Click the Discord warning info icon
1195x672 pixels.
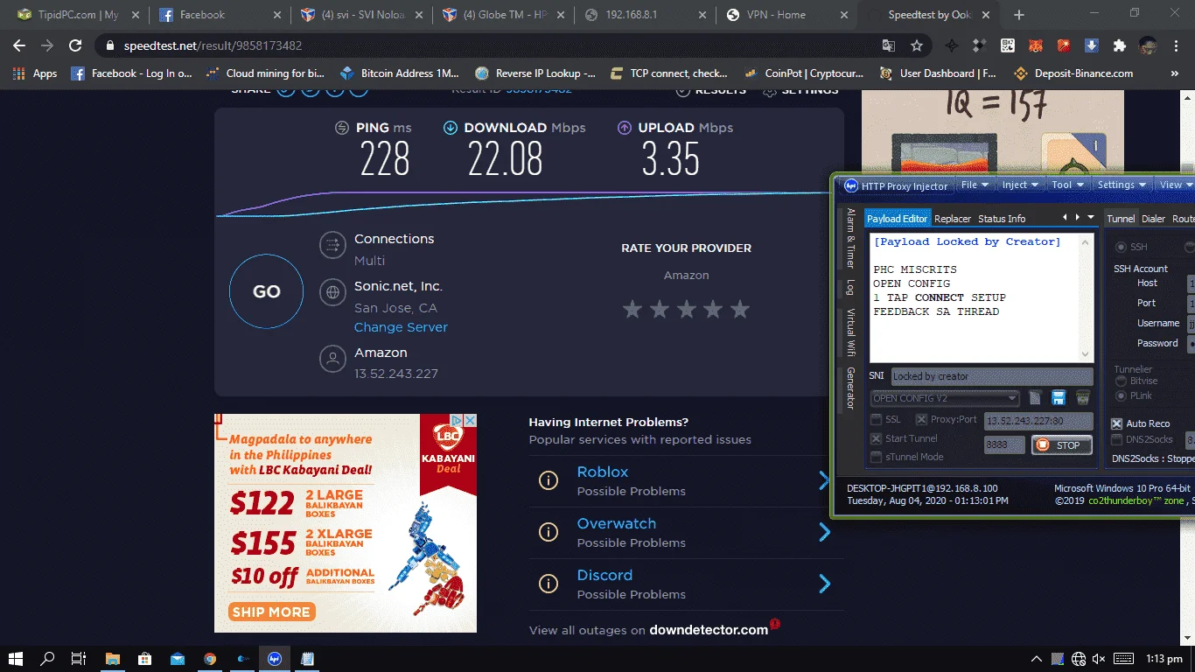pyautogui.click(x=549, y=584)
